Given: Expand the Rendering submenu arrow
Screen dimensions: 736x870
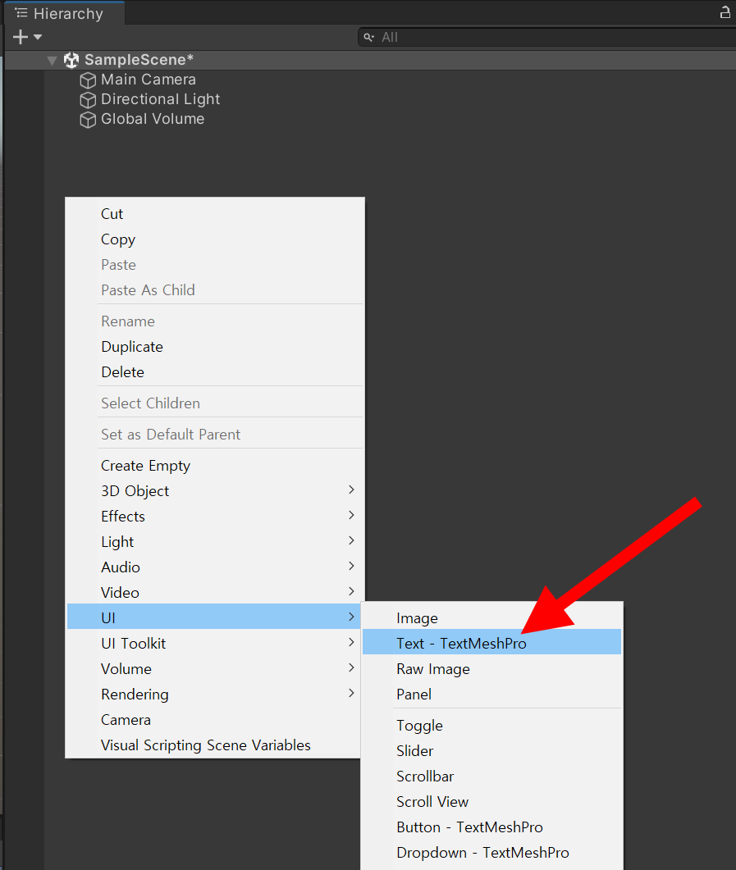Looking at the screenshot, I should pos(351,693).
